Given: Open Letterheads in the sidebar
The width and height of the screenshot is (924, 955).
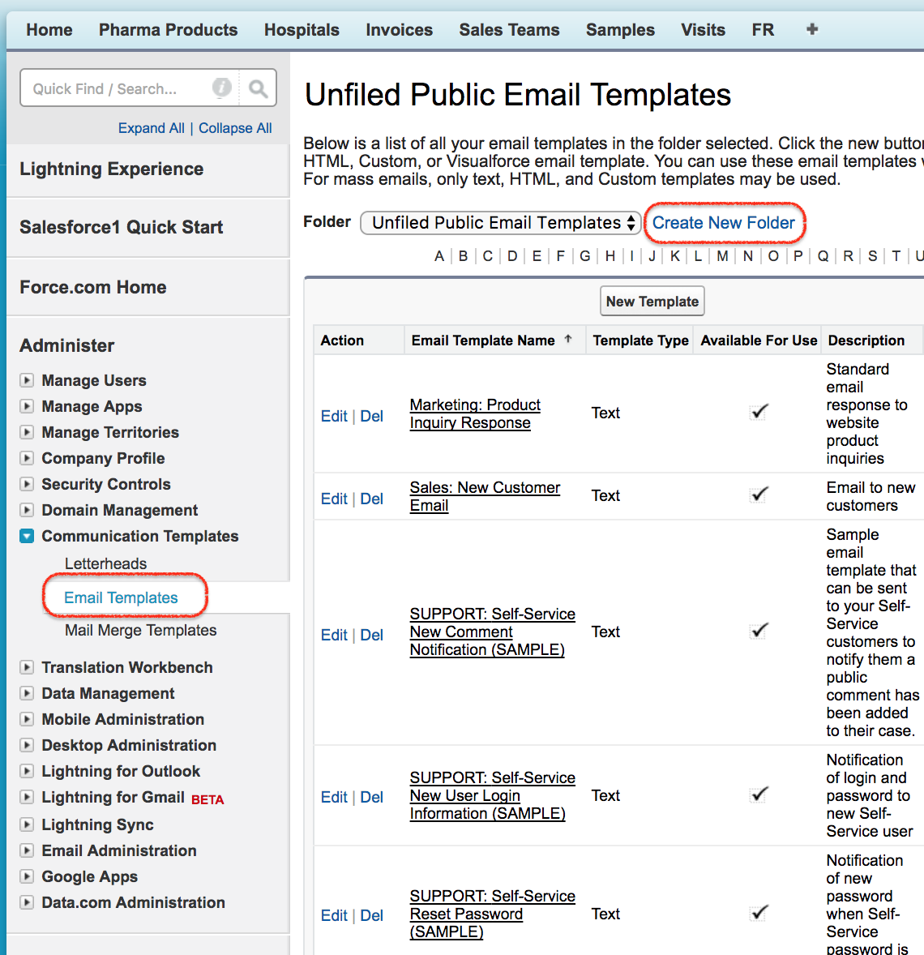Looking at the screenshot, I should pyautogui.click(x=106, y=563).
